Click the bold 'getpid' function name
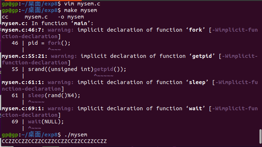Viewport: 262px width, 147px height. [202, 56]
